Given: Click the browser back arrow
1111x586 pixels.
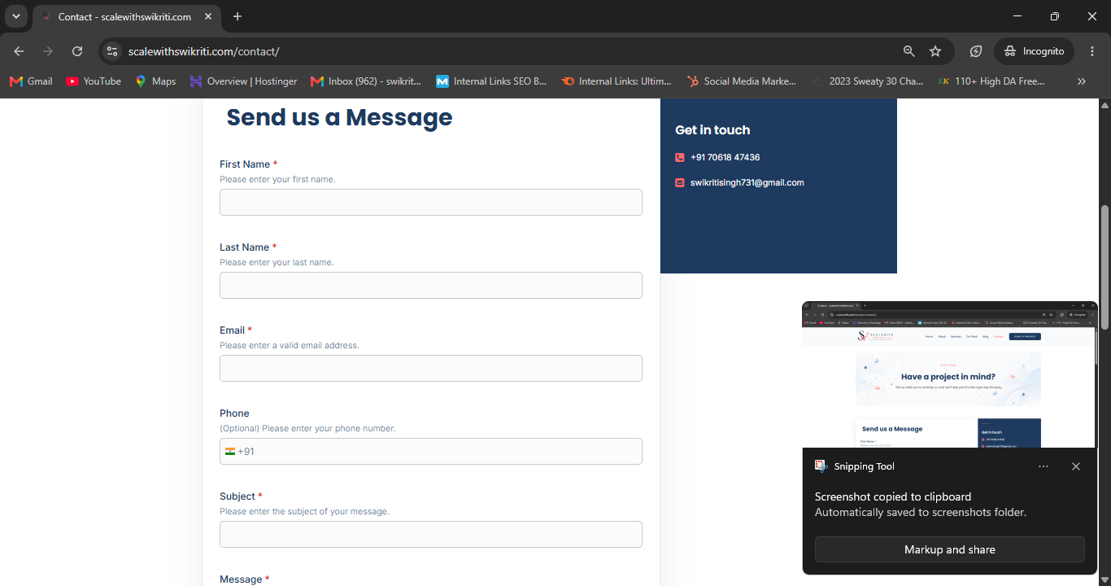Looking at the screenshot, I should tap(19, 51).
